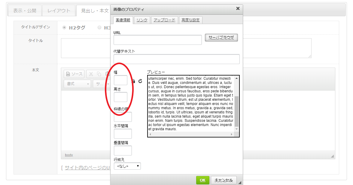Switch to the アップロード tab
This screenshot has width=353, height=185.
click(164, 20)
